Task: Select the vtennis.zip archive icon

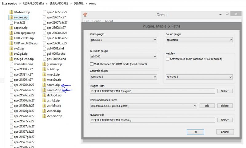Action: point(44,111)
